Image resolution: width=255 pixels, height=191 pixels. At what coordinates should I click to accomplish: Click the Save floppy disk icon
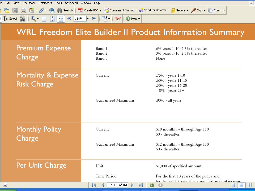point(15,10)
